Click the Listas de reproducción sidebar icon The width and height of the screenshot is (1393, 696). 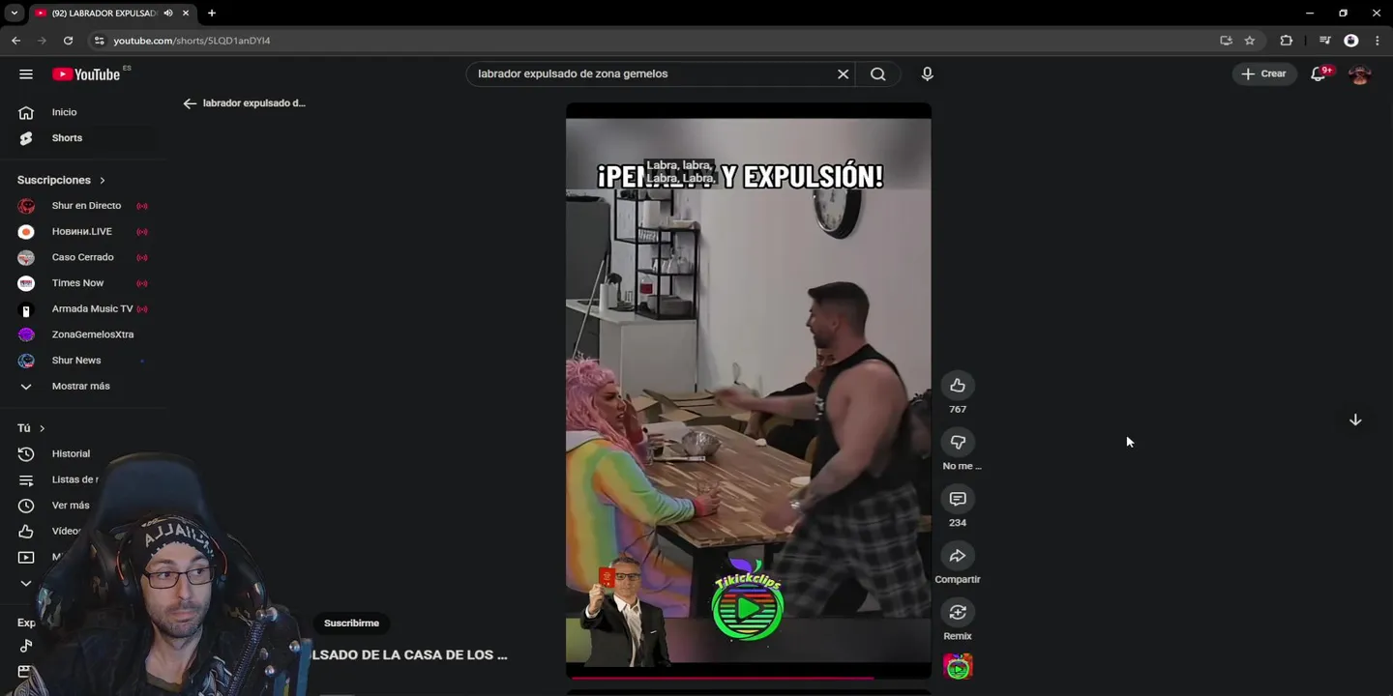[26, 479]
